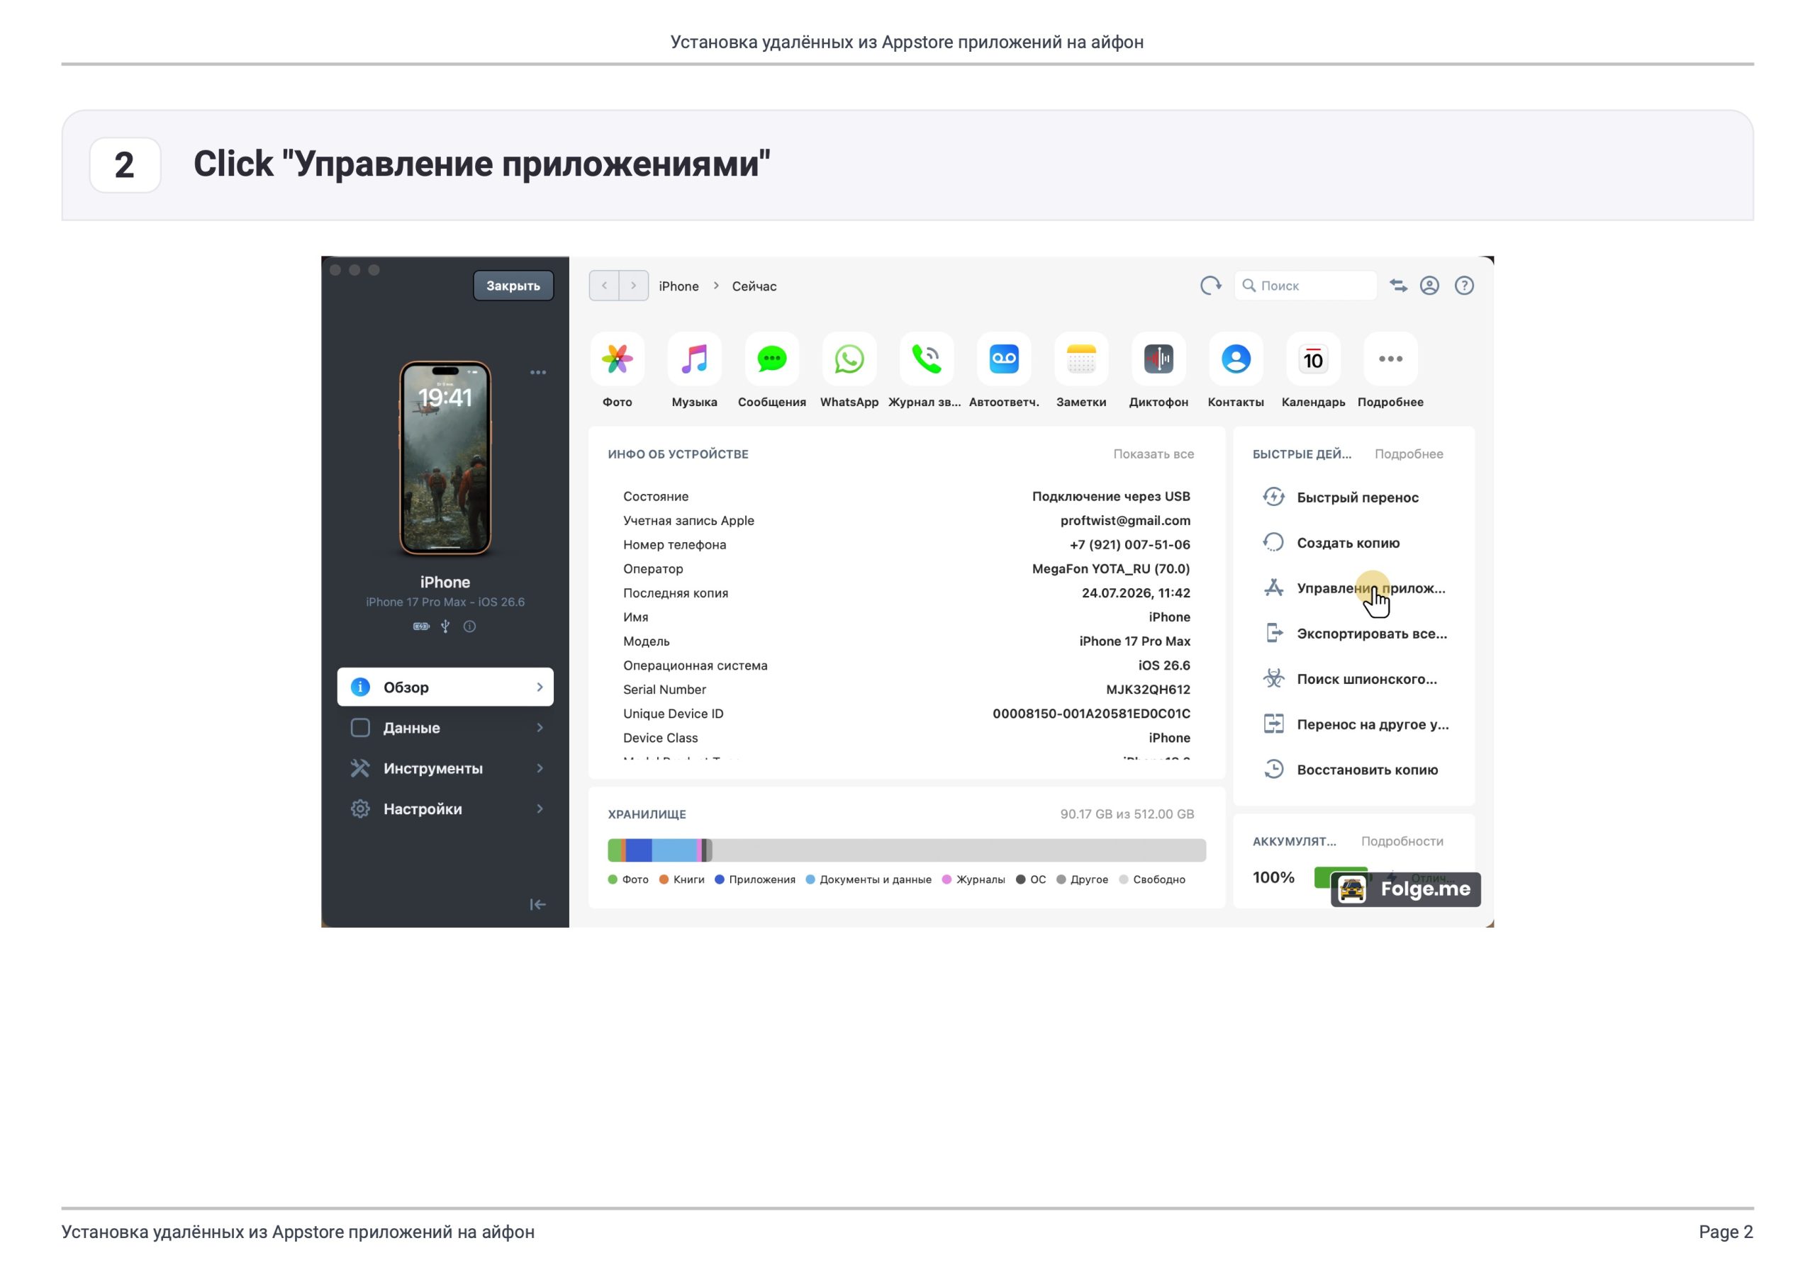Screen dimensions: 1815x1282
Task: Click the biohazard spyware scan icon
Action: (1273, 678)
